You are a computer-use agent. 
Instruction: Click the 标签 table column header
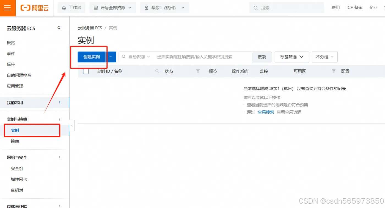(213, 71)
